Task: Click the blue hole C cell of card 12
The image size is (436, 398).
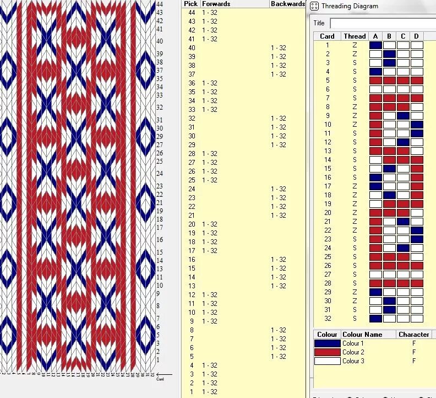Action: (x=403, y=142)
